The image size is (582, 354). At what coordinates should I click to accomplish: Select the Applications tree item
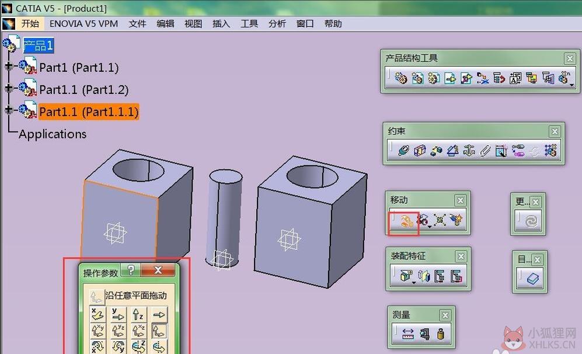click(x=53, y=134)
